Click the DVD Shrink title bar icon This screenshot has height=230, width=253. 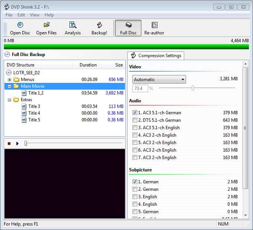7,7
